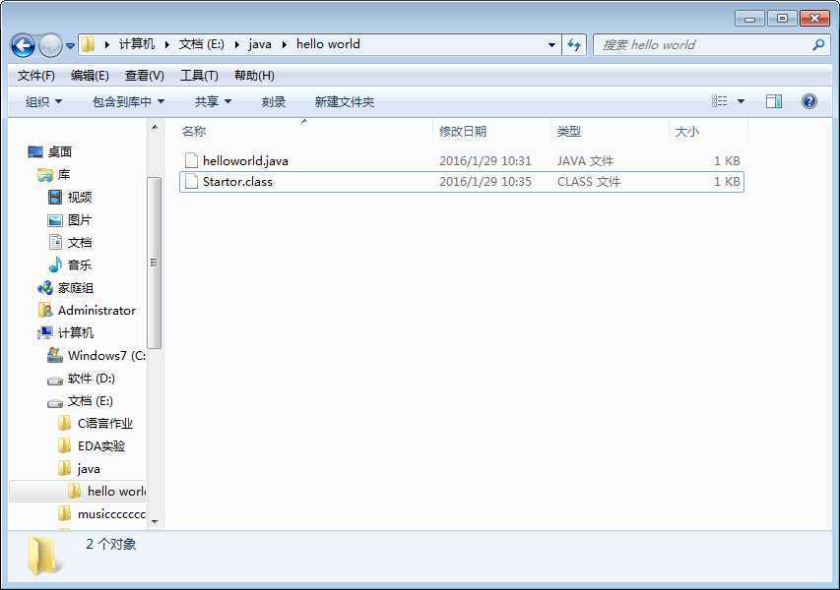This screenshot has width=840, height=590.
Task: Select the hello world folder in the tree
Action: pyautogui.click(x=78, y=491)
